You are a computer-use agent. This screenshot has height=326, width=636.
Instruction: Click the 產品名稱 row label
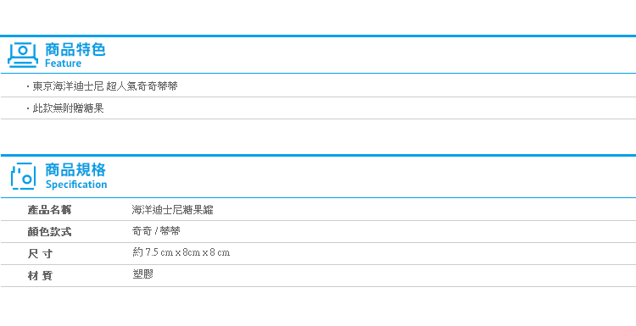[49, 210]
